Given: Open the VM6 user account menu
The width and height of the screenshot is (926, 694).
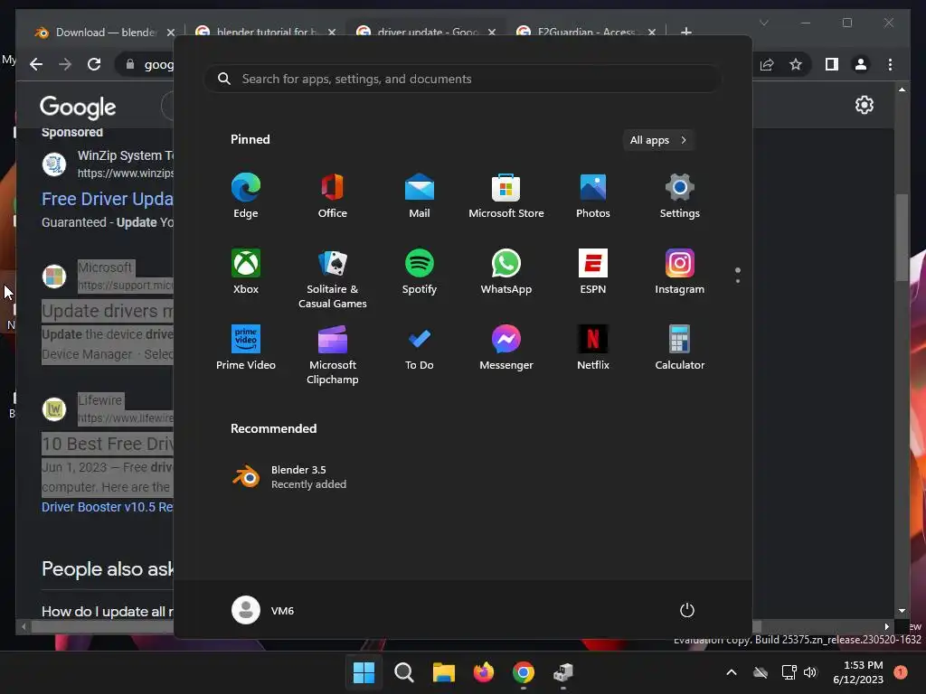Looking at the screenshot, I should pos(263,610).
